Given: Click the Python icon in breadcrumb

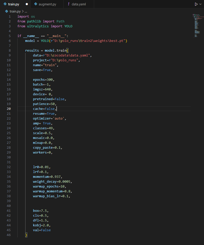Looking at the screenshot, I should [x=7, y=11].
